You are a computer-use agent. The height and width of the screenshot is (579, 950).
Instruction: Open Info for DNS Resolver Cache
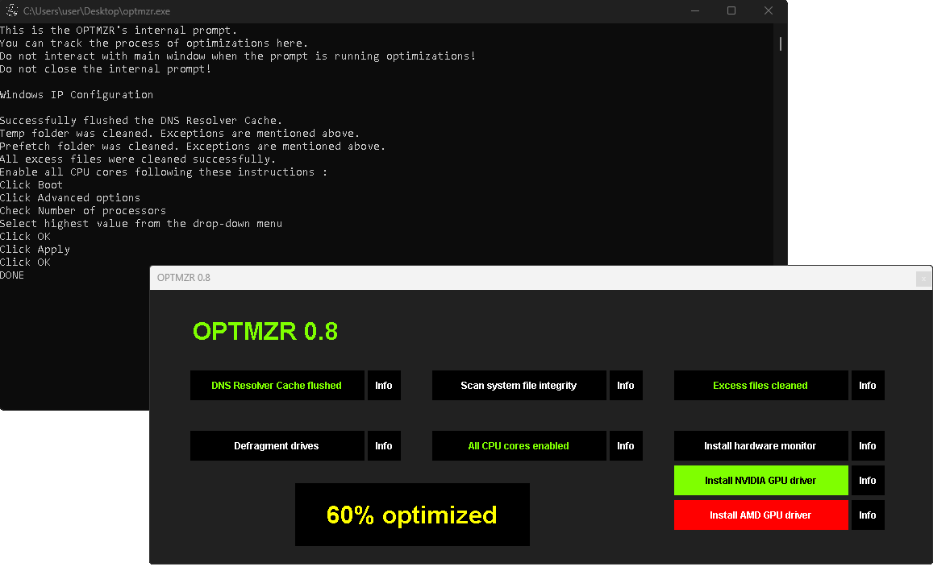(x=384, y=386)
